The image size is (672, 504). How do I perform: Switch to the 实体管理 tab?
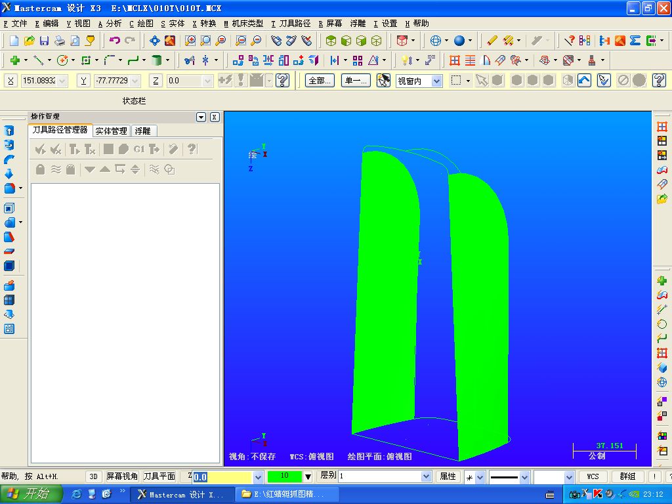click(x=111, y=131)
